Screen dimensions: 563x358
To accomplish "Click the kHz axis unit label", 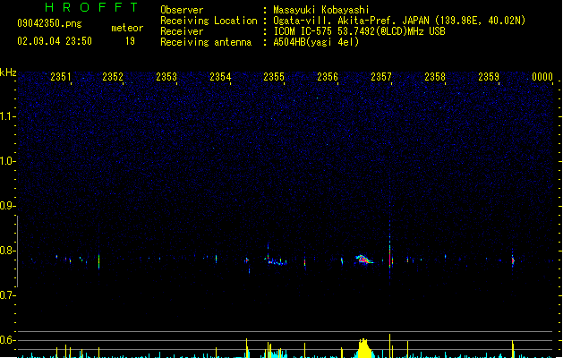I will 8,72.
